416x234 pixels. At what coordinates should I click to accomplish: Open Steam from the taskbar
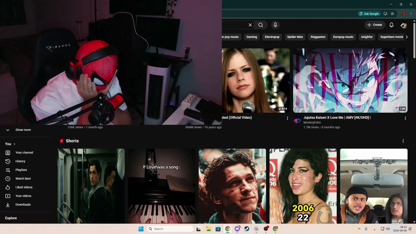247,229
